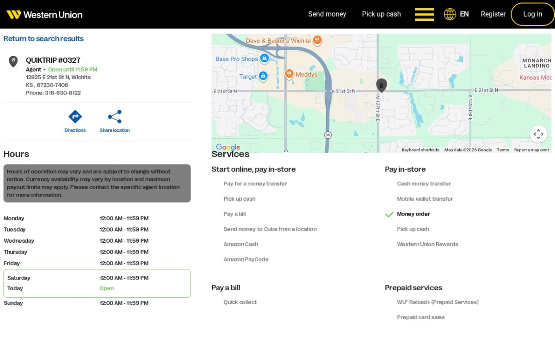Screen dimensions: 555x346
Task: Click 'Pick up cash' under Pay in-store
Action: point(413,229)
